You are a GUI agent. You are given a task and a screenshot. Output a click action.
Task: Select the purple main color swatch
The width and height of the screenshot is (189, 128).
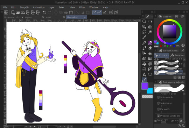point(145,86)
